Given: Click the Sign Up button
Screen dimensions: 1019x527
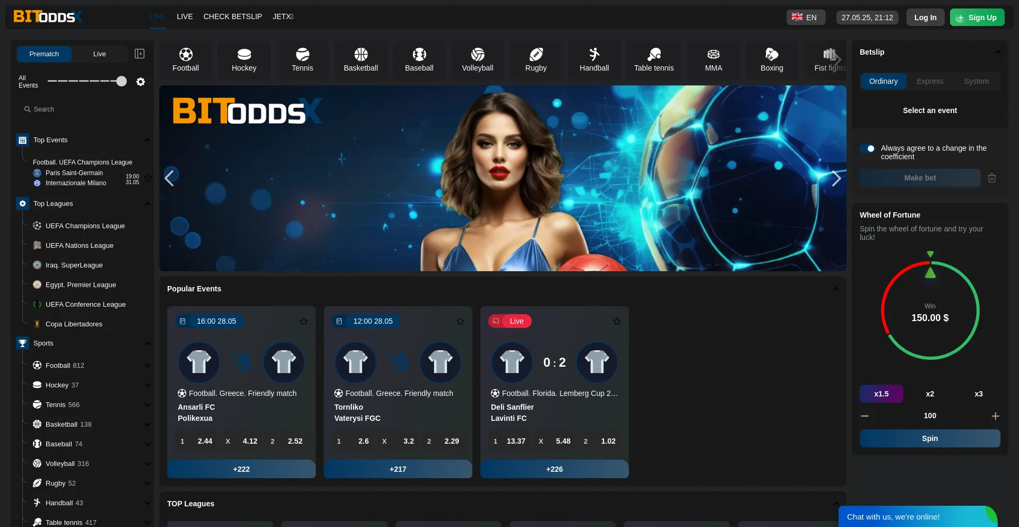Looking at the screenshot, I should (x=977, y=18).
